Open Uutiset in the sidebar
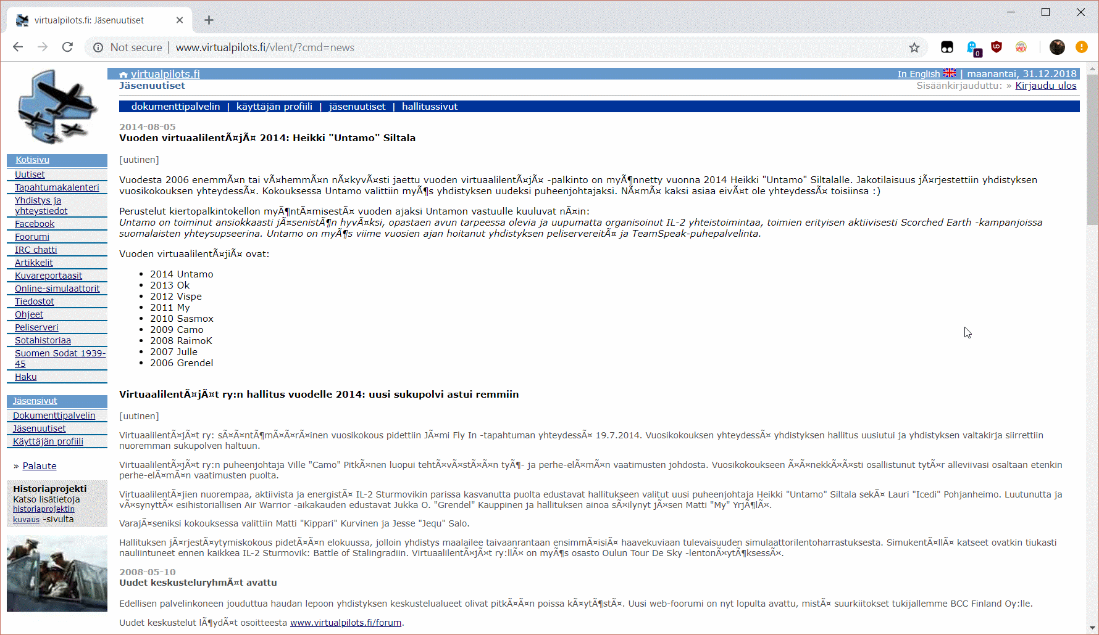The image size is (1099, 635). (x=30, y=174)
